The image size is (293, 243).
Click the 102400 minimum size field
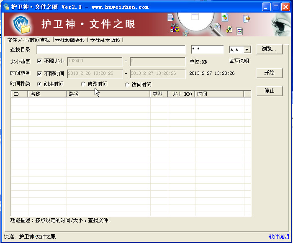click(95, 61)
